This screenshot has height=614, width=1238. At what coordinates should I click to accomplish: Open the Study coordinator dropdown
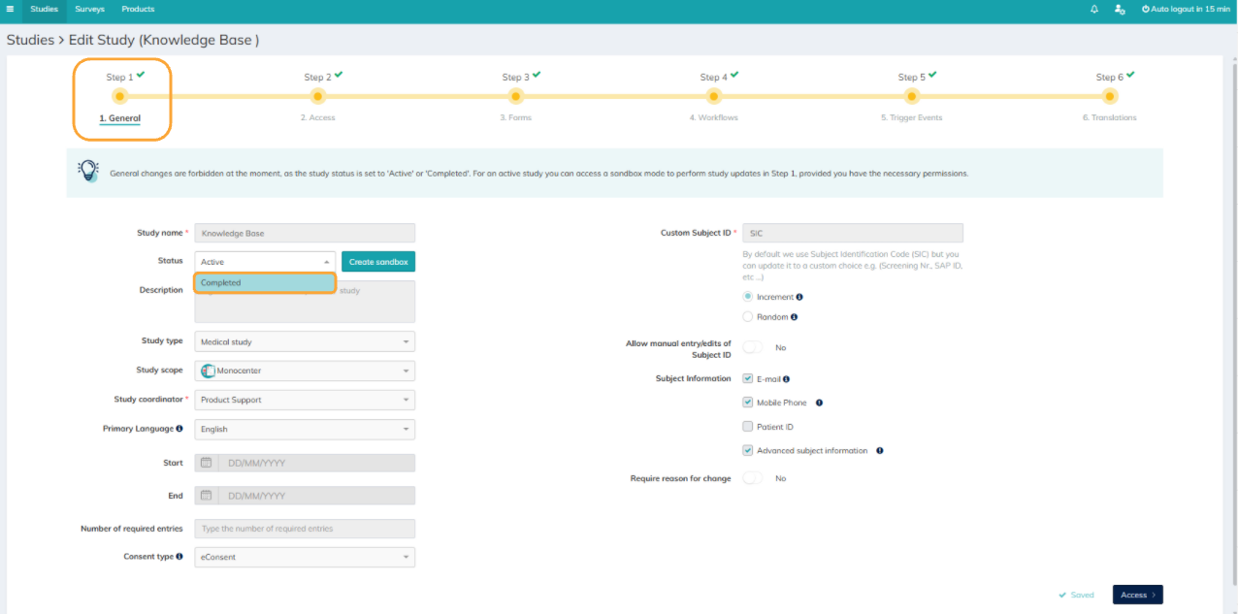(305, 400)
